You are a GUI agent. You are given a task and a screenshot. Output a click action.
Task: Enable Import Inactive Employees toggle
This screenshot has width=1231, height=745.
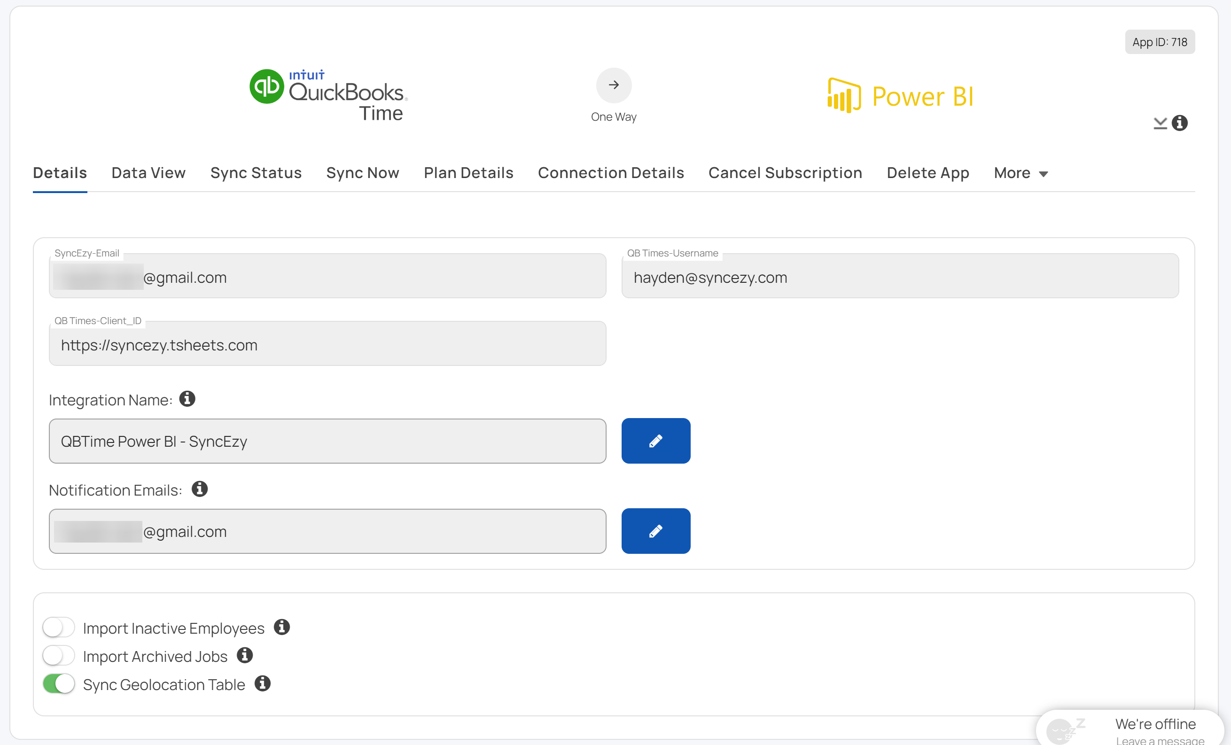coord(58,627)
